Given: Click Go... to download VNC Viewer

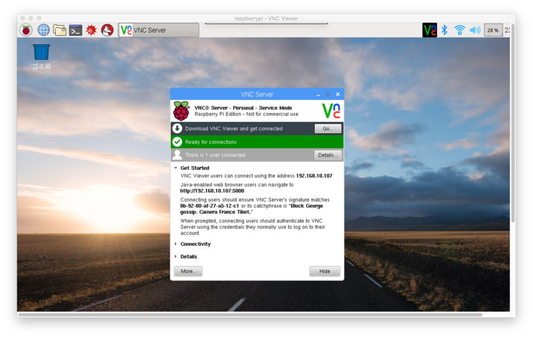Looking at the screenshot, I should click(x=328, y=129).
